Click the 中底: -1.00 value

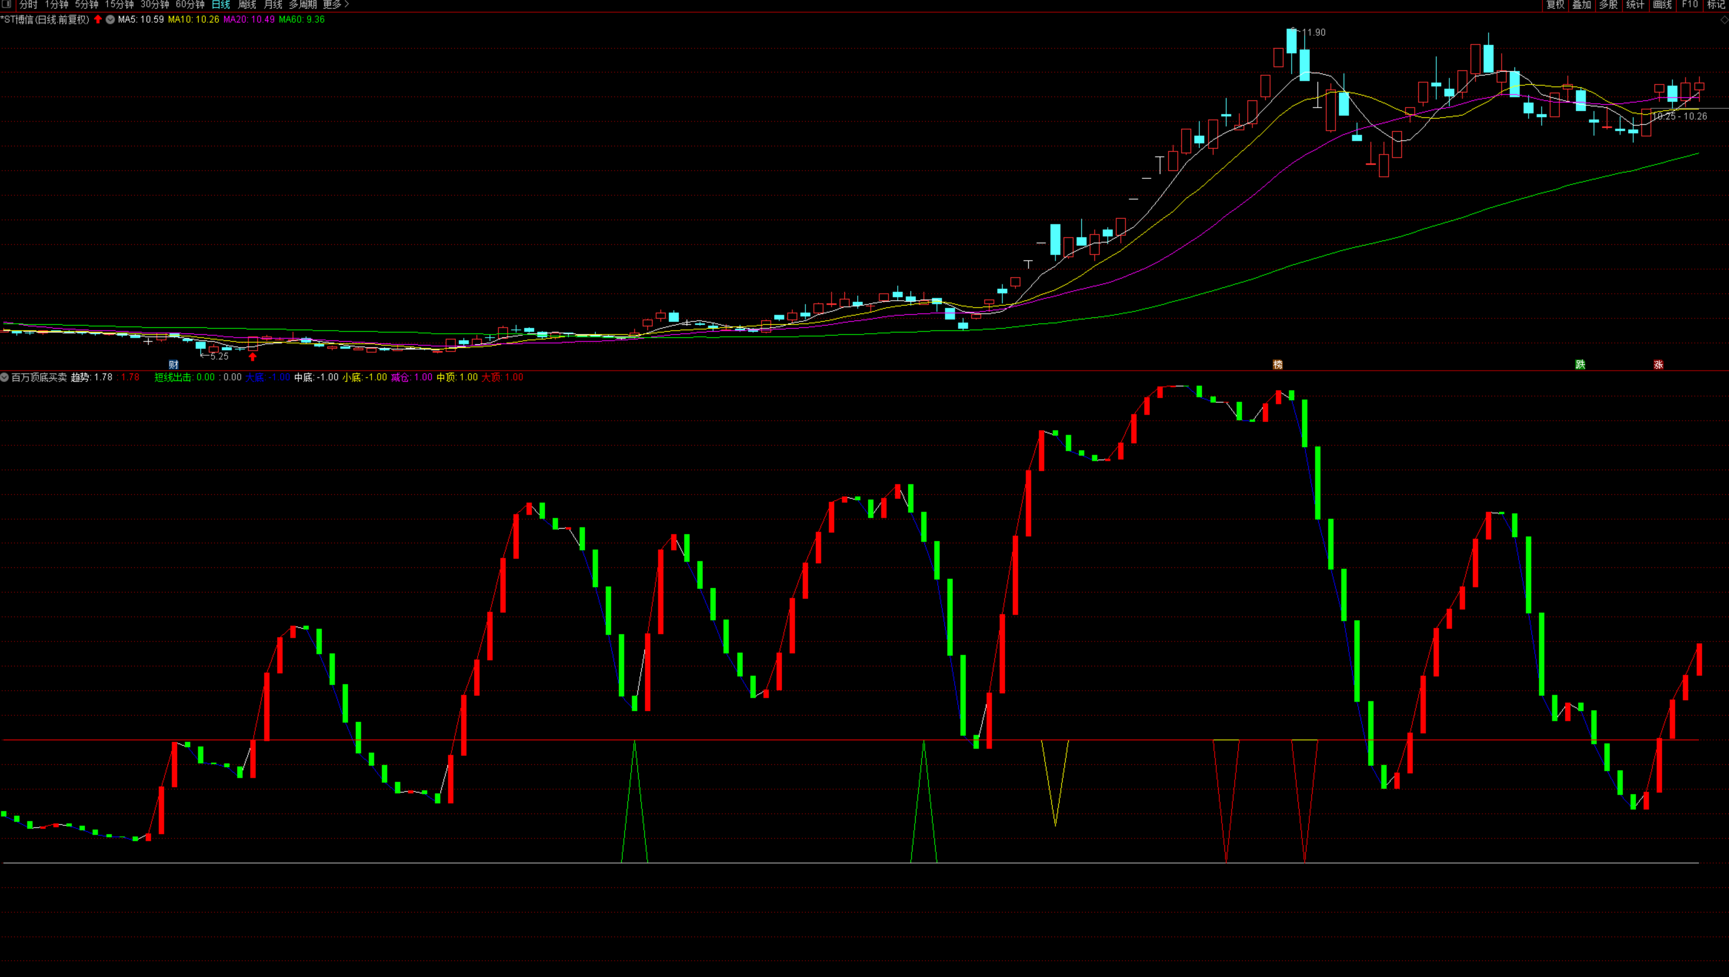[317, 377]
